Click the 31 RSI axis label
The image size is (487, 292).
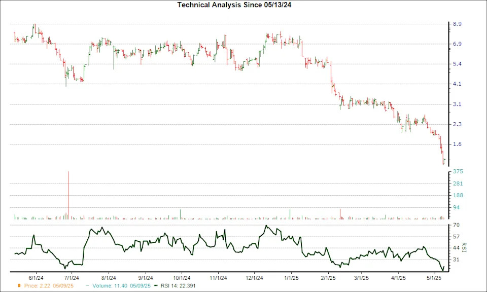[x=456, y=260]
